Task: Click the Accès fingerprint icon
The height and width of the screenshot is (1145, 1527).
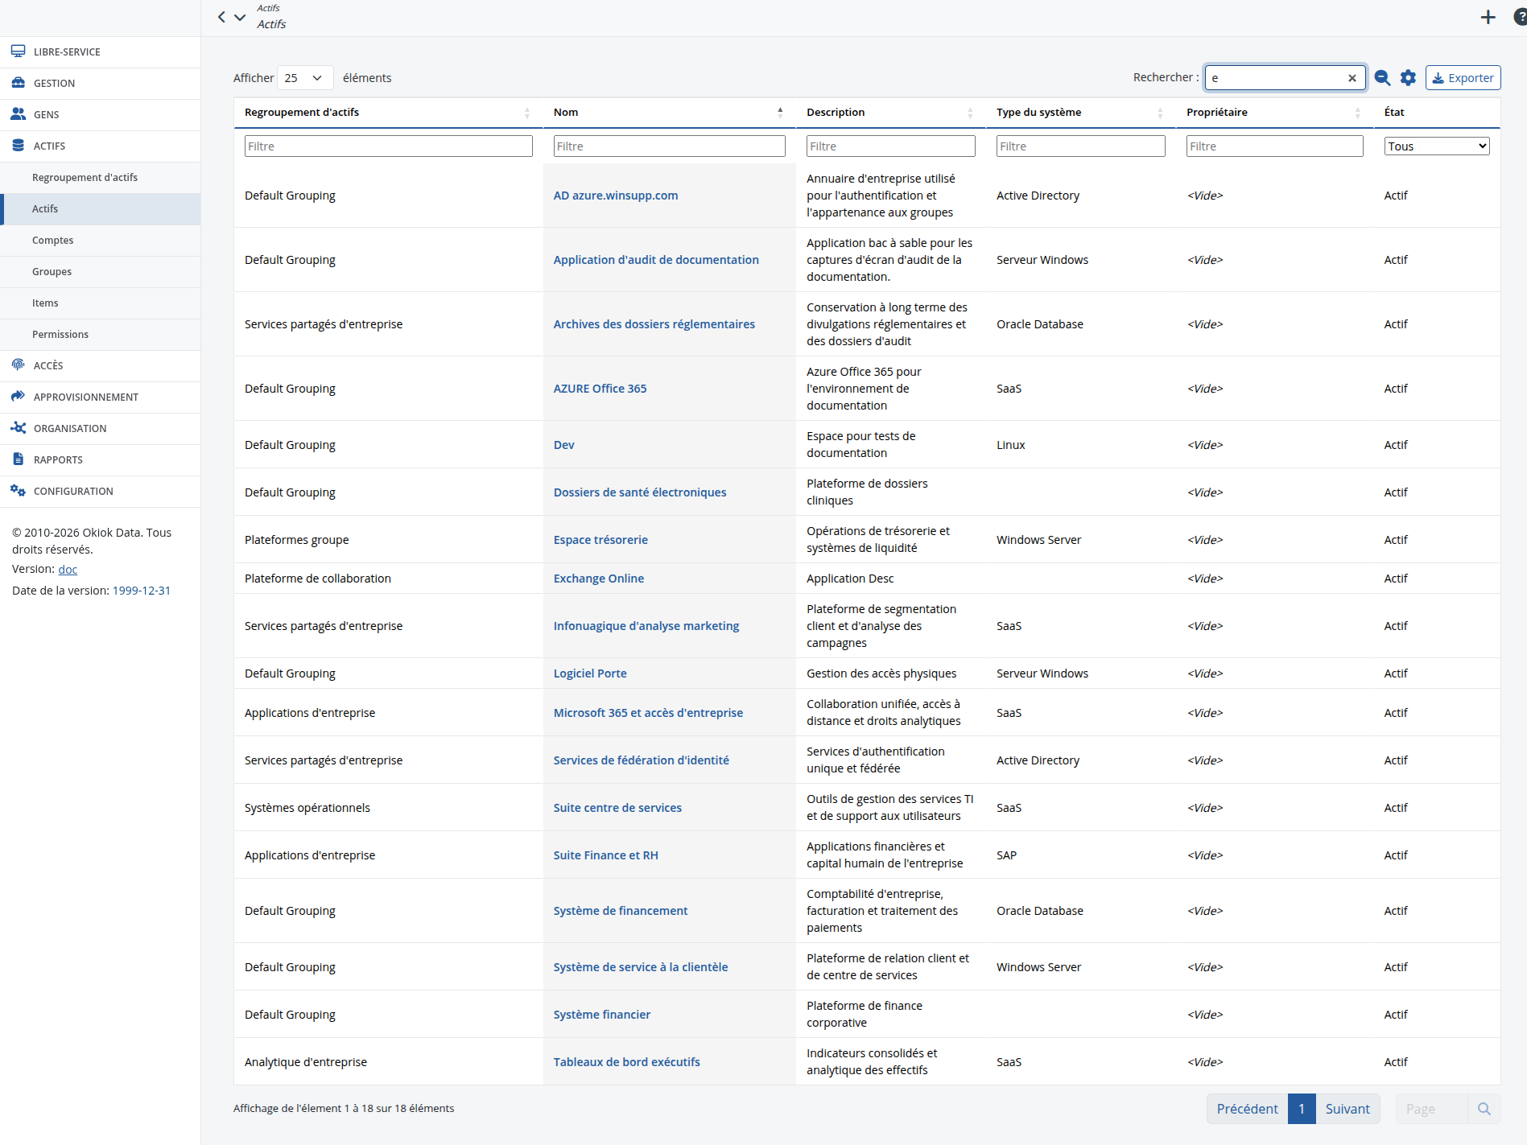Action: coord(19,365)
